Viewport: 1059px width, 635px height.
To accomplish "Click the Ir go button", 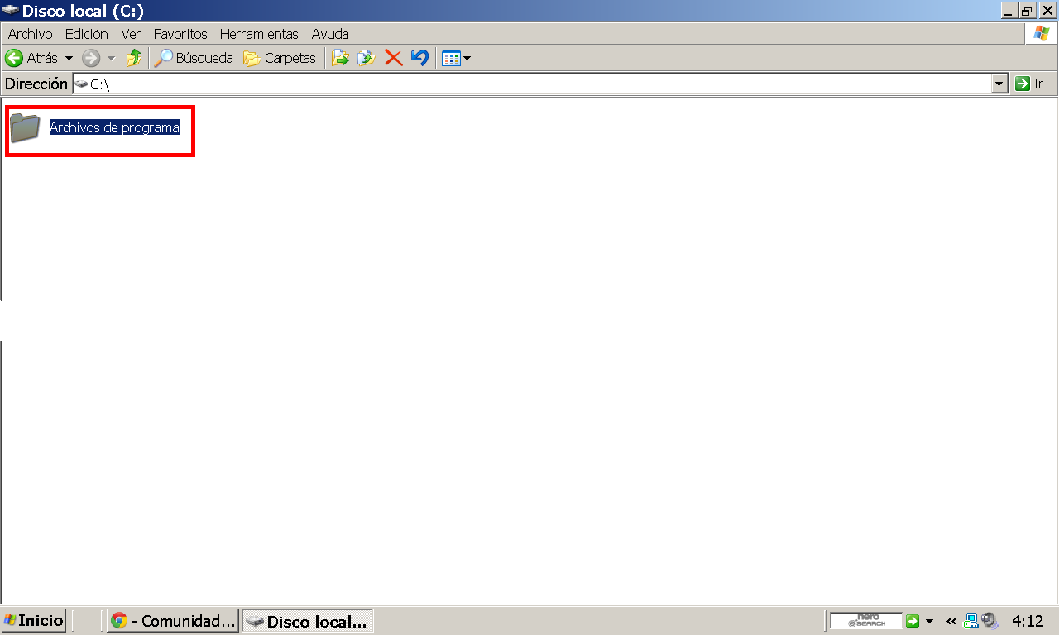I will coord(1029,84).
